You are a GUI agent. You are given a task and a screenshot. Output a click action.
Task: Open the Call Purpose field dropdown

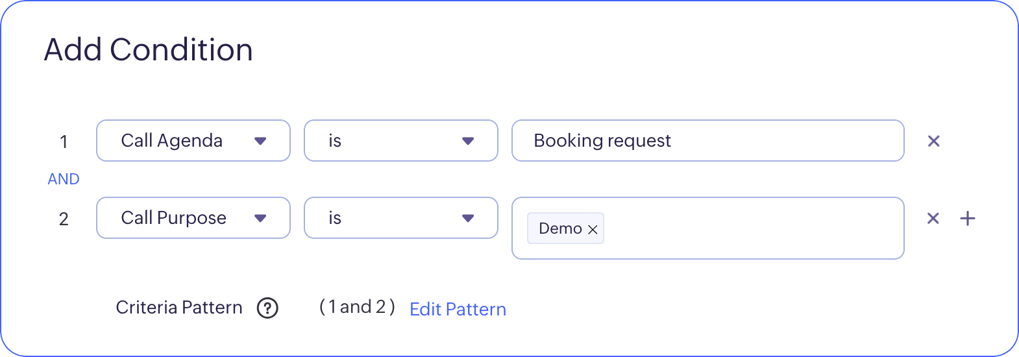[193, 217]
